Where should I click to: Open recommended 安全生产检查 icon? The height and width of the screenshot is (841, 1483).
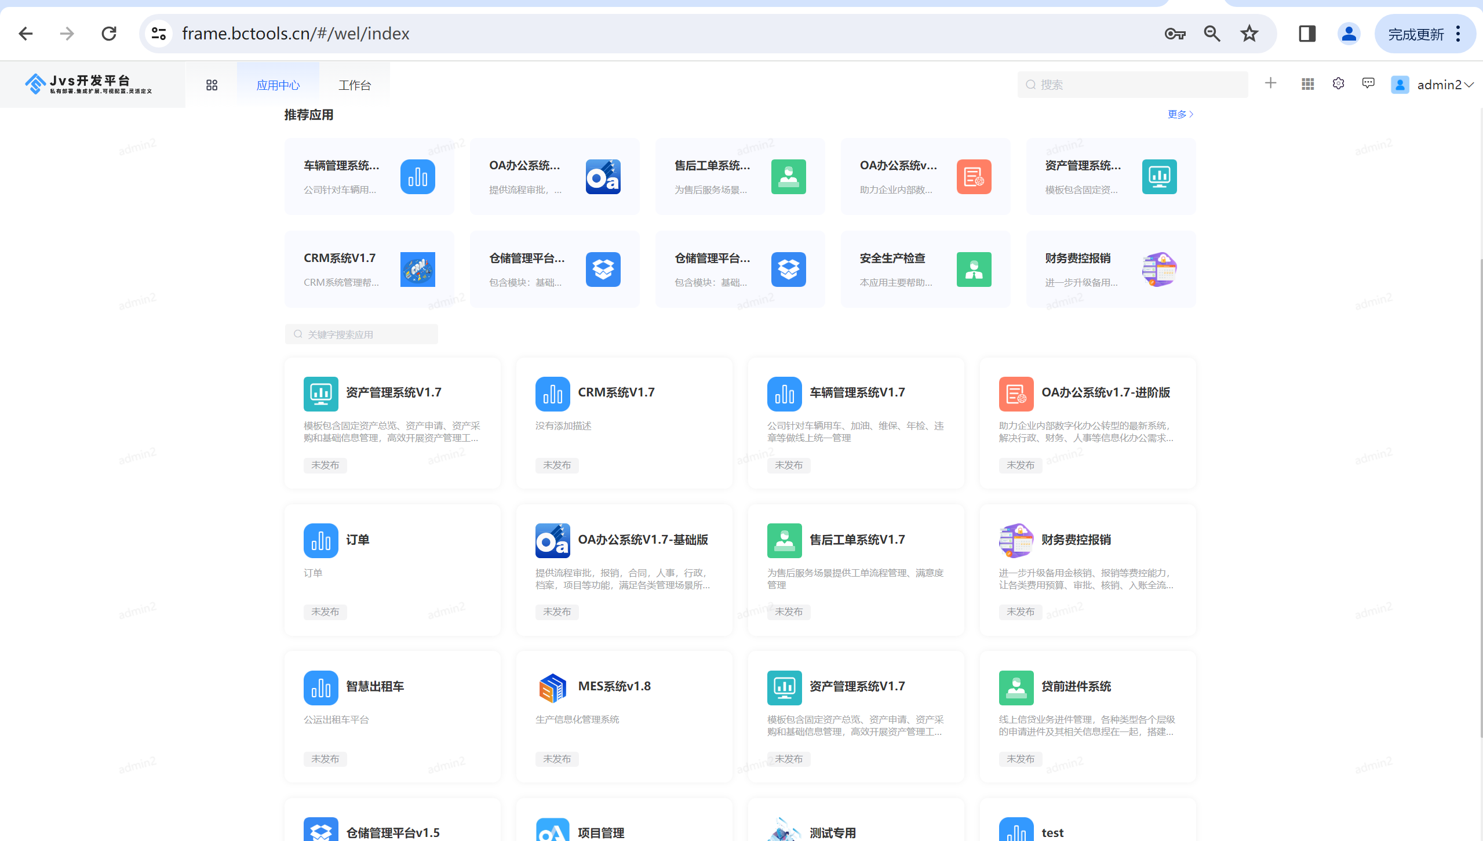pos(974,269)
